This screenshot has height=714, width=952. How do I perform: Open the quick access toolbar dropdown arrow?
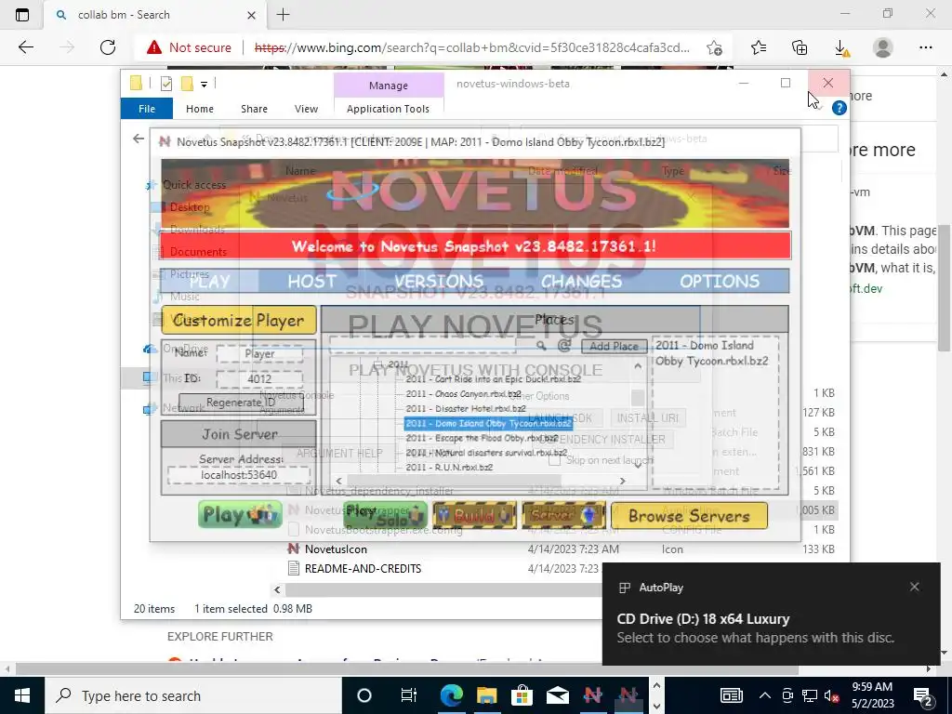(204, 85)
